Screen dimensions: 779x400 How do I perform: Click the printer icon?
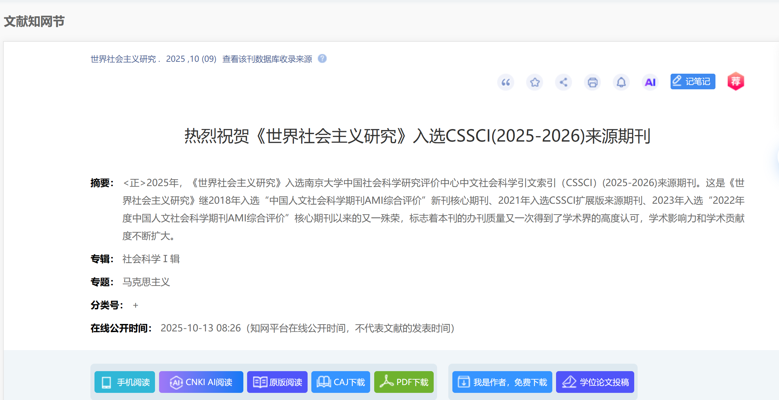(x=592, y=82)
